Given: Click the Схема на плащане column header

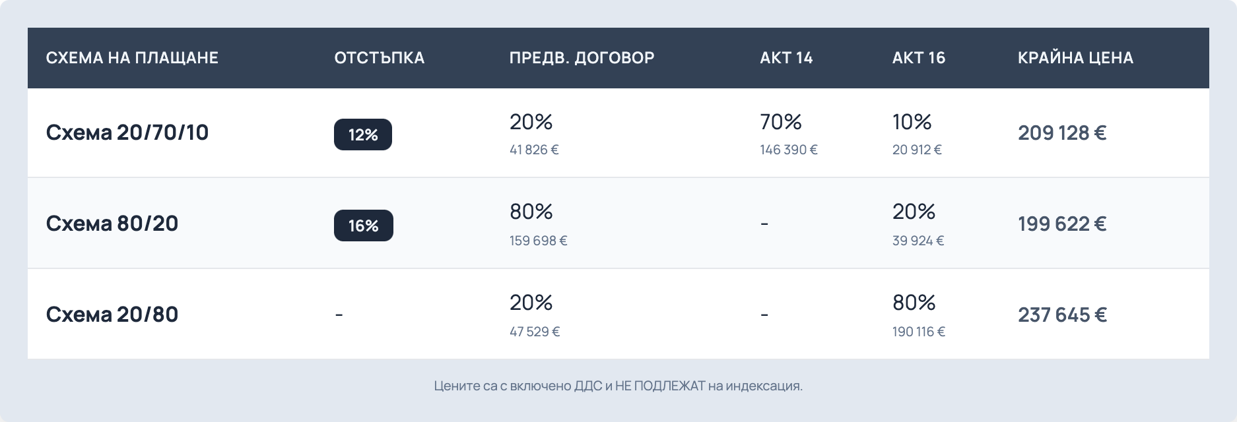Looking at the screenshot, I should click(x=132, y=58).
